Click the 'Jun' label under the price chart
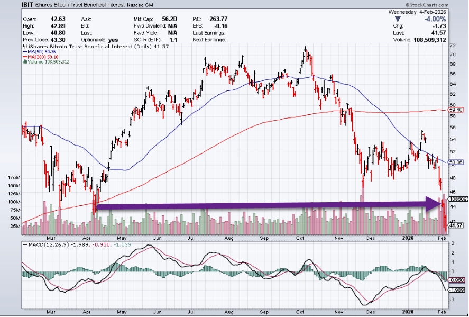469x317 pixels. pyautogui.click(x=158, y=238)
